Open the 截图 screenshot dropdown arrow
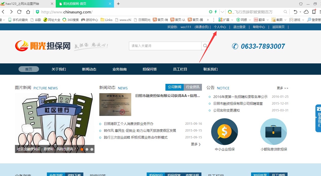This screenshot has height=176, width=321. 285,20
